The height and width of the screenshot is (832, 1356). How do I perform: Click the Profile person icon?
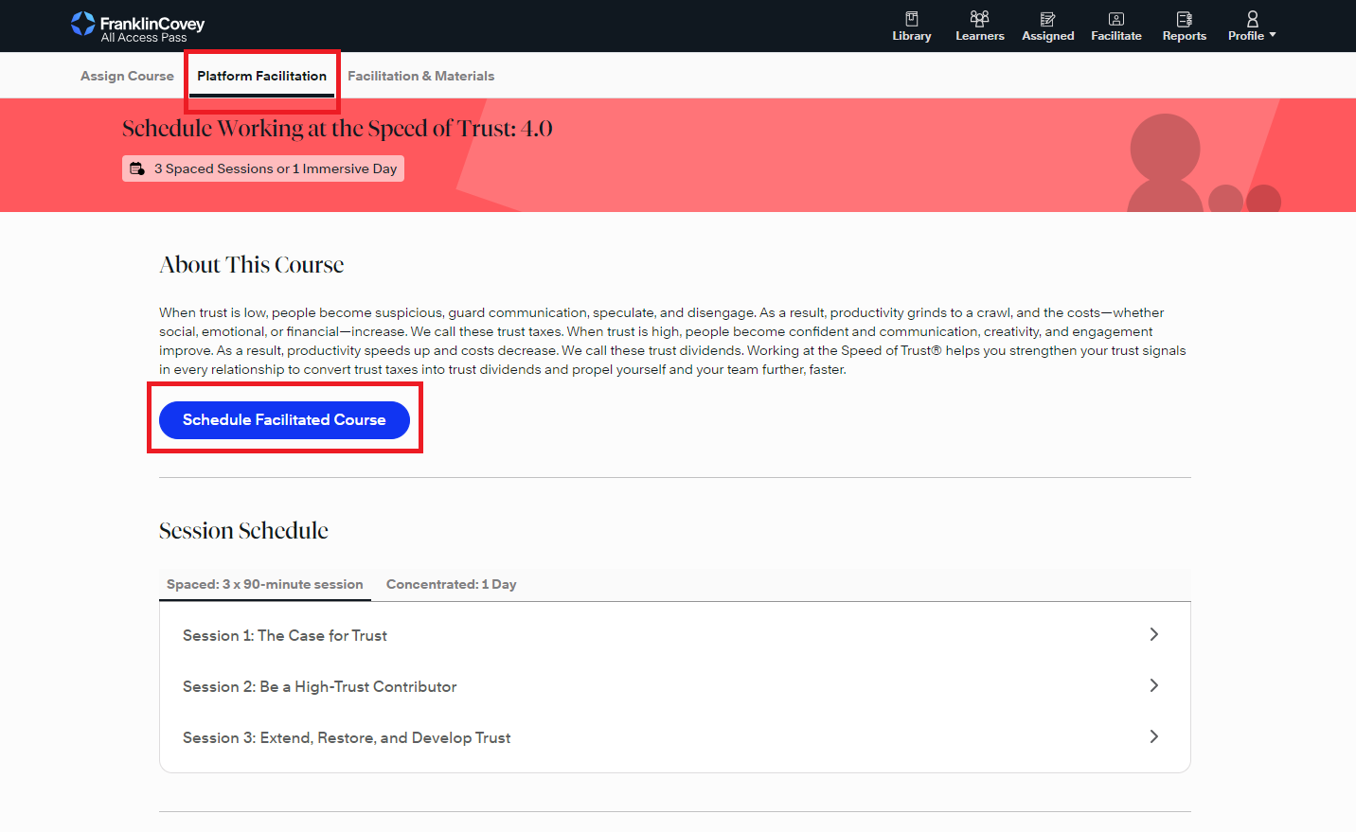(1252, 19)
